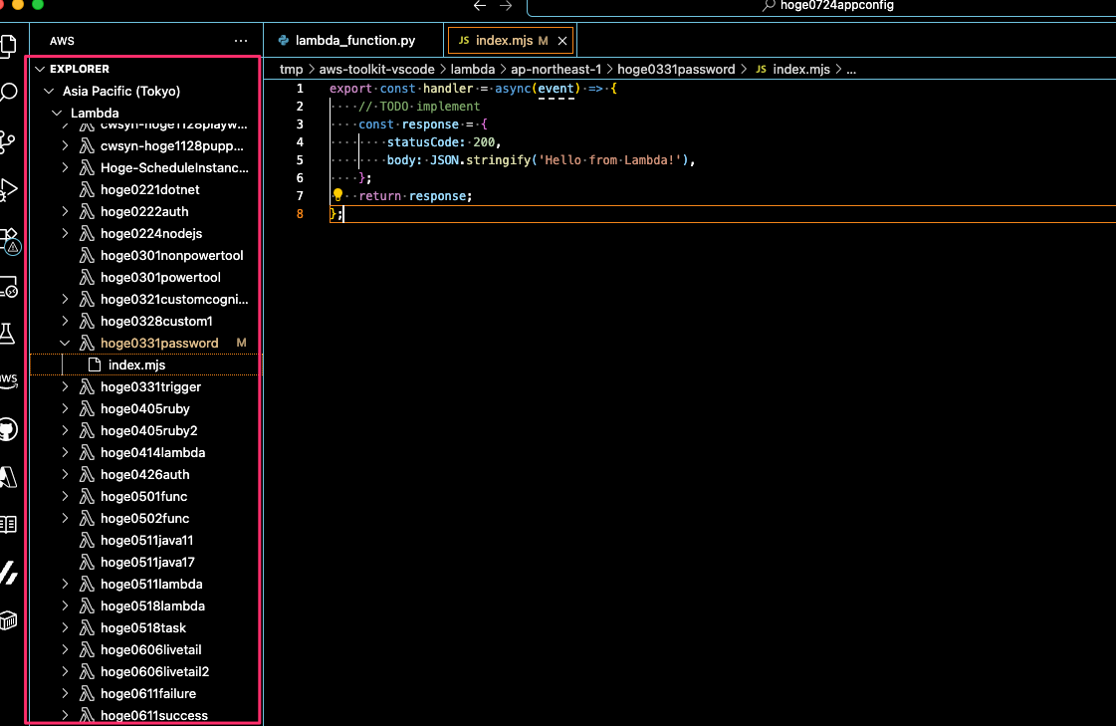Open the Explorer files icon in activity bar
Viewport: 1116px width, 726px height.
pyautogui.click(x=9, y=46)
